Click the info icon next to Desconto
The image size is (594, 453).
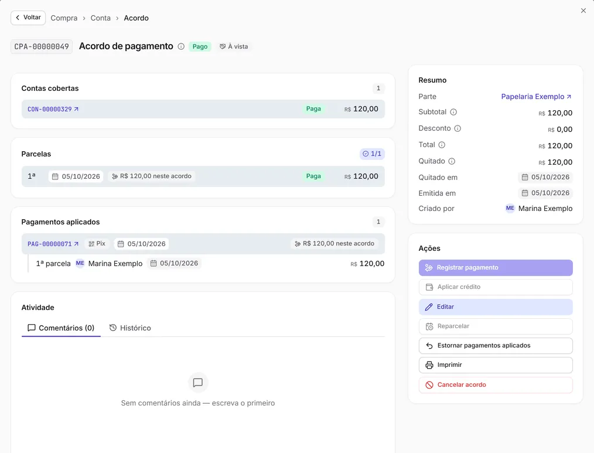(x=458, y=128)
